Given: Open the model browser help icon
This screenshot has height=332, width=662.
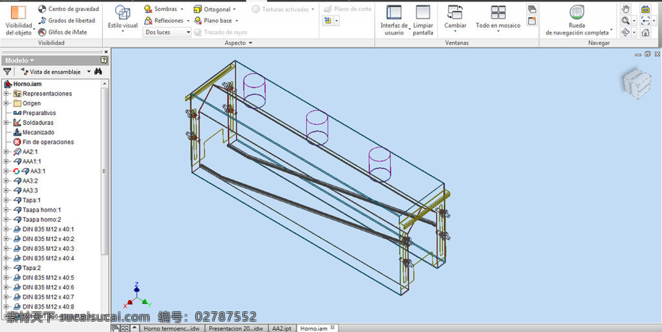Looking at the screenshot, I should click(x=104, y=60).
